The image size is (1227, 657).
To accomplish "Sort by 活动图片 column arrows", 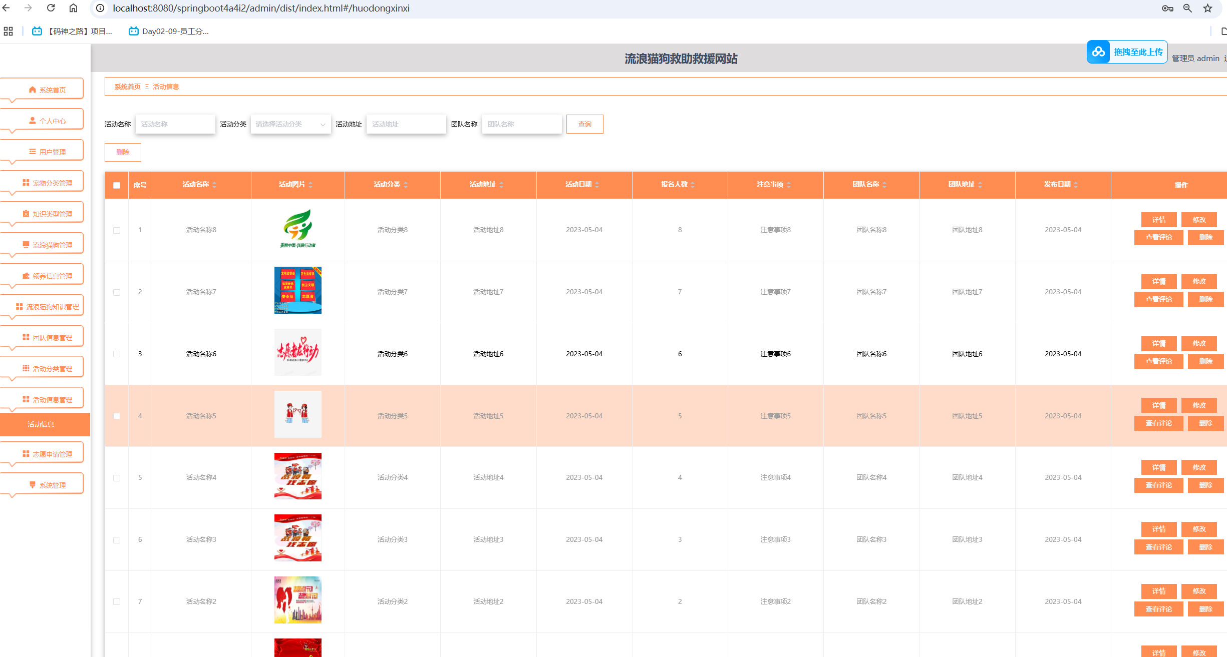I will (311, 185).
